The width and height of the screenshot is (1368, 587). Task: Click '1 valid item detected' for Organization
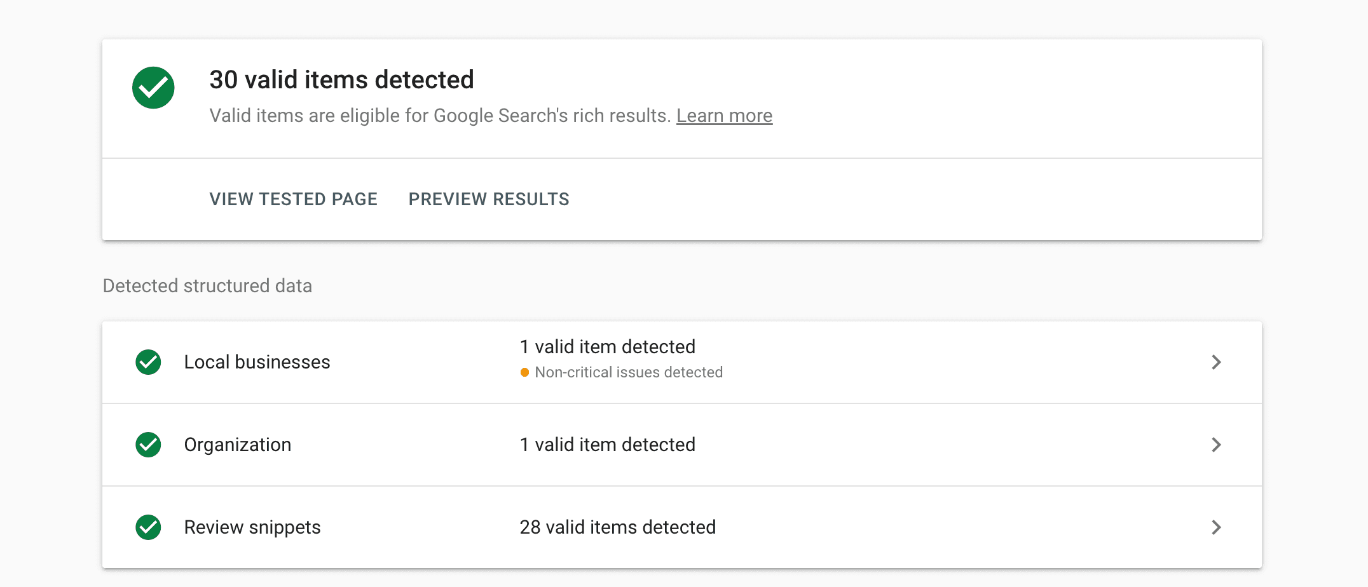[608, 445]
